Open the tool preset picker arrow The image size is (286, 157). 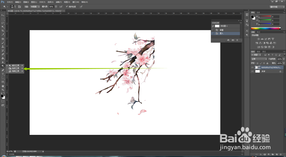pyautogui.click(x=7, y=7)
